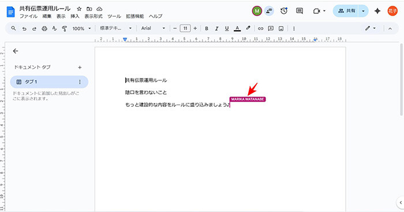
Task: Open the Arial font dropdown
Action: (x=153, y=28)
